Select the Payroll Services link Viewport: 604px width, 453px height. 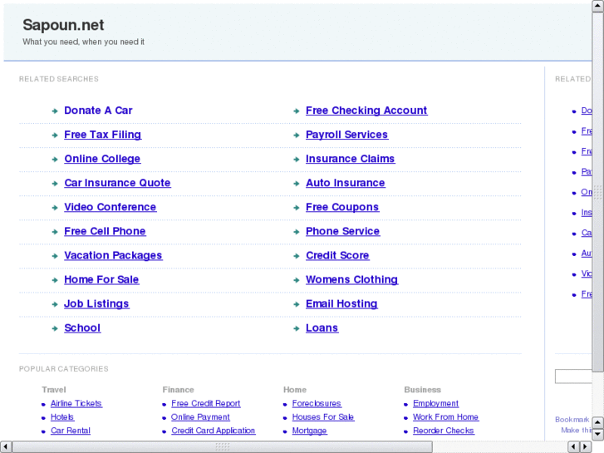click(346, 135)
